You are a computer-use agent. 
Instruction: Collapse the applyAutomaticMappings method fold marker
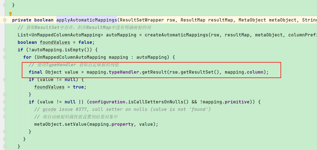[x=5, y=20]
